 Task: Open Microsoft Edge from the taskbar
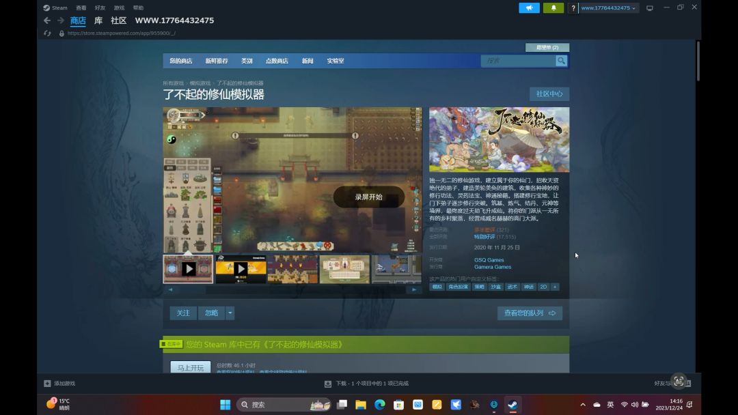[x=380, y=405]
